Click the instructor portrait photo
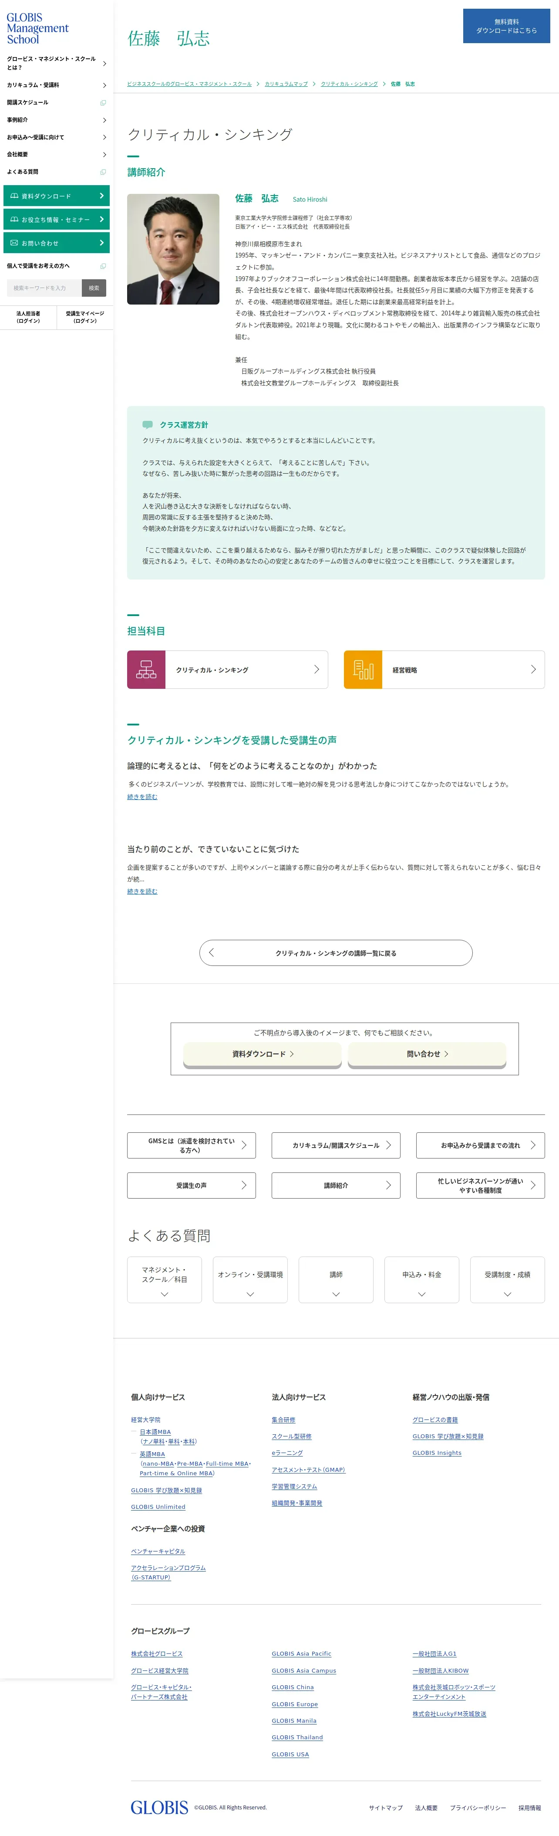This screenshot has width=559, height=1836. (x=173, y=249)
